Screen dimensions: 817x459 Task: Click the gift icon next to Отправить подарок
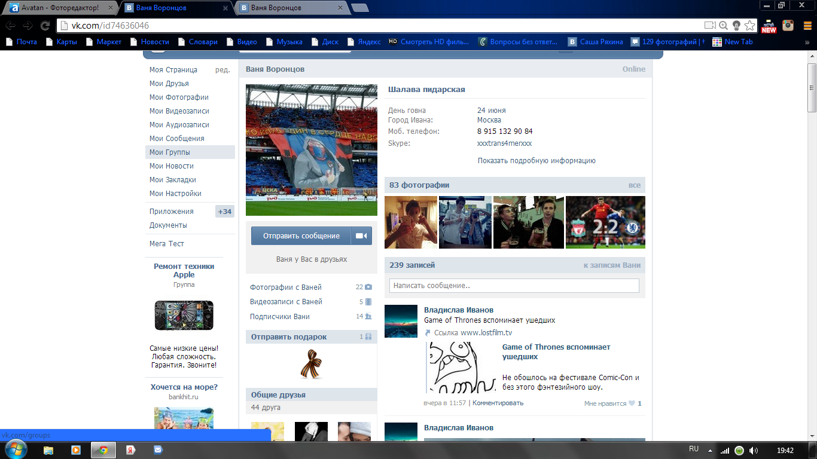tap(368, 337)
